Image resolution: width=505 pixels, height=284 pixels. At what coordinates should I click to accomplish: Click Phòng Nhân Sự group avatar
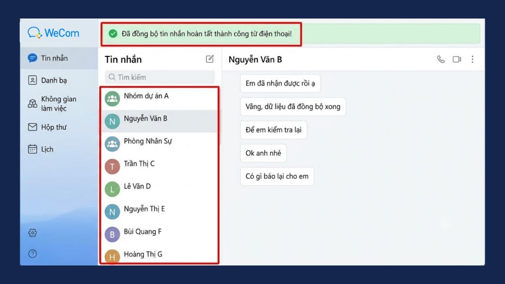point(112,144)
